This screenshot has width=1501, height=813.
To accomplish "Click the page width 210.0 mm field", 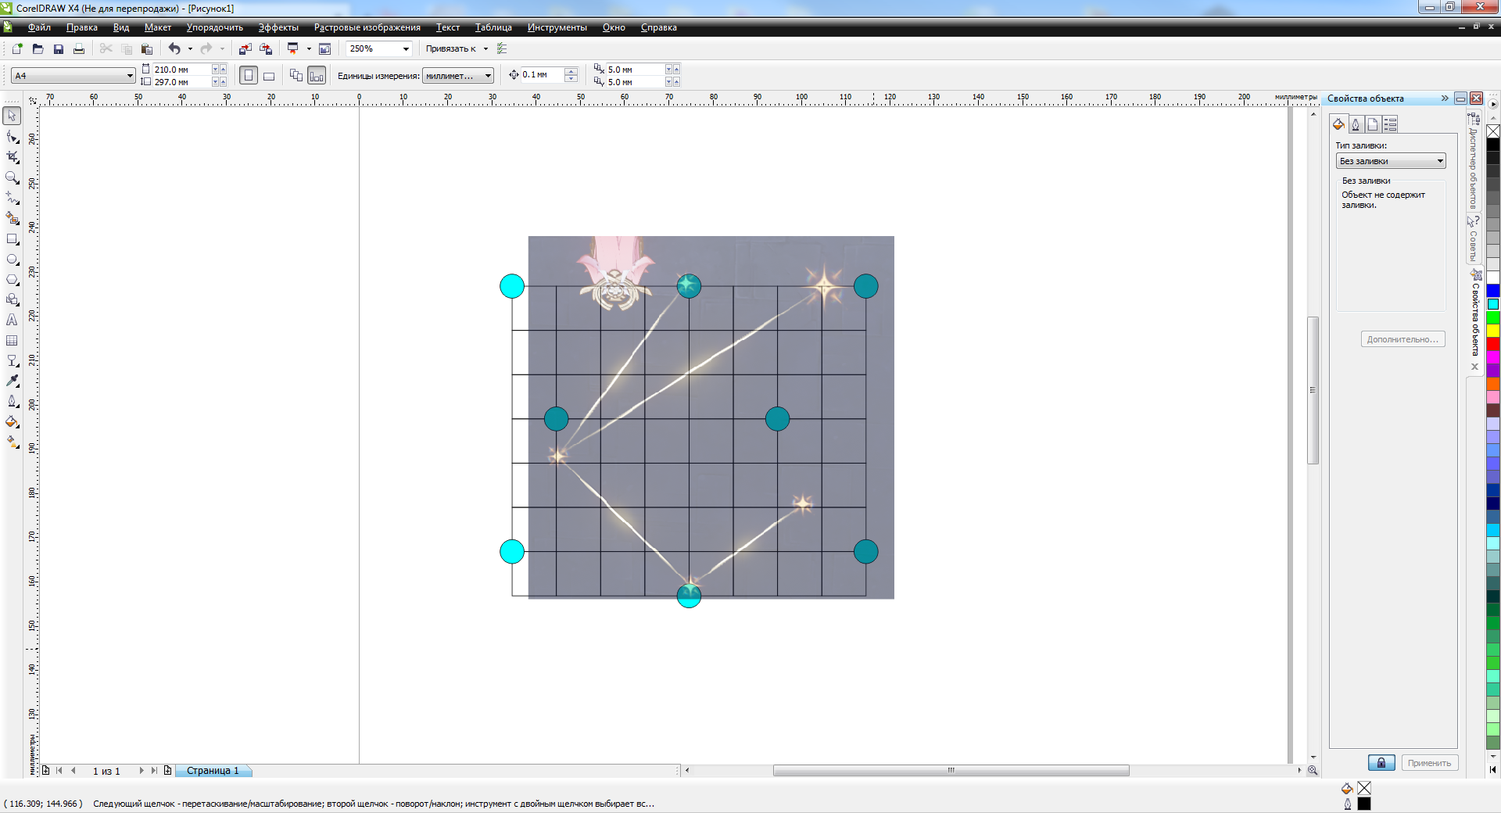I will tap(181, 70).
